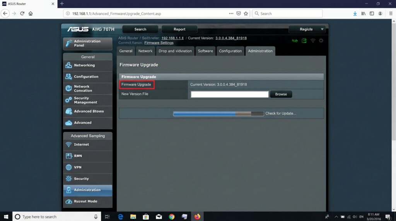Open Networking in the General sidebar

click(88, 65)
